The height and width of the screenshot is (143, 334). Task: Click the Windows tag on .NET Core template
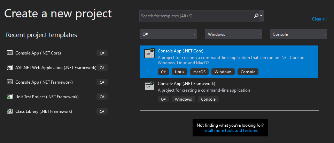tap(223, 72)
